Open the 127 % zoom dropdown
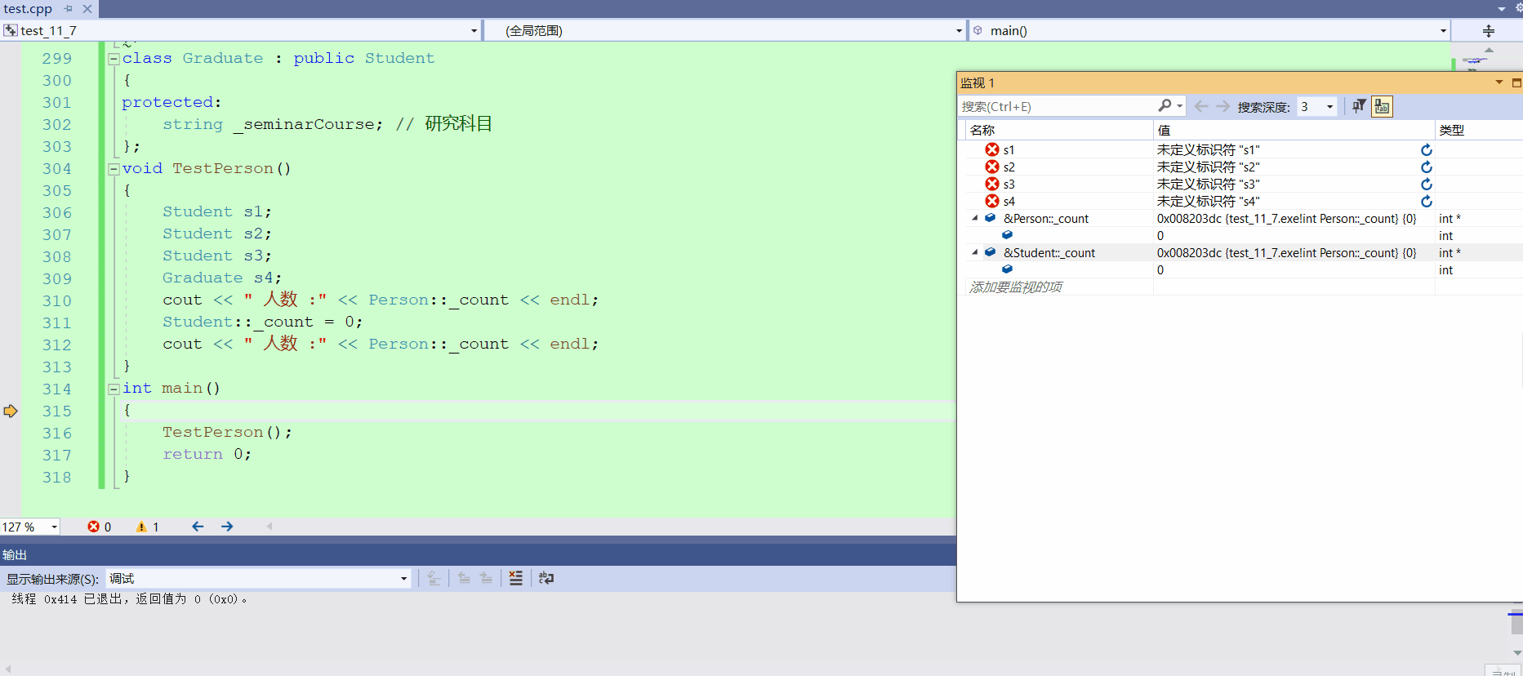Image resolution: width=1523 pixels, height=676 pixels. point(54,527)
